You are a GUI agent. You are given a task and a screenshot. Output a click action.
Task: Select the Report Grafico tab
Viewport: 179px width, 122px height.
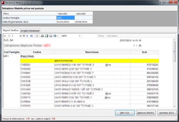pyautogui.click(x=11, y=30)
